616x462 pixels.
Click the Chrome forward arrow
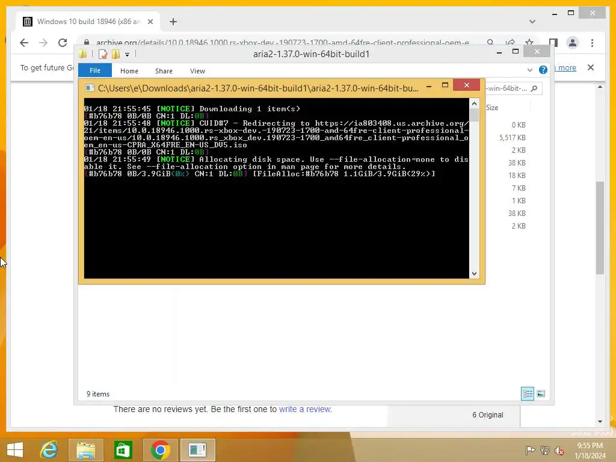pos(43,43)
